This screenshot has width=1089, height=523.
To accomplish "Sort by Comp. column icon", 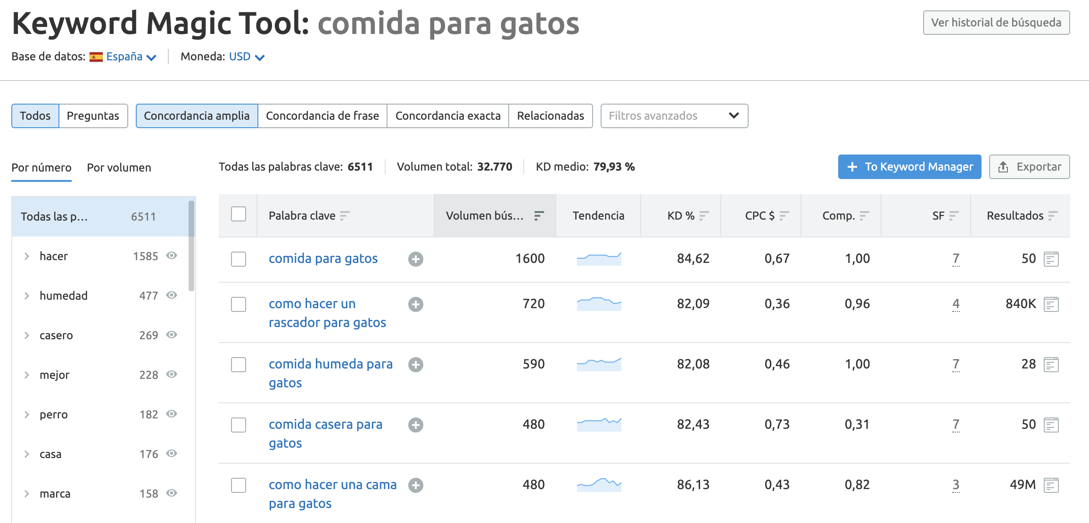I will (865, 216).
